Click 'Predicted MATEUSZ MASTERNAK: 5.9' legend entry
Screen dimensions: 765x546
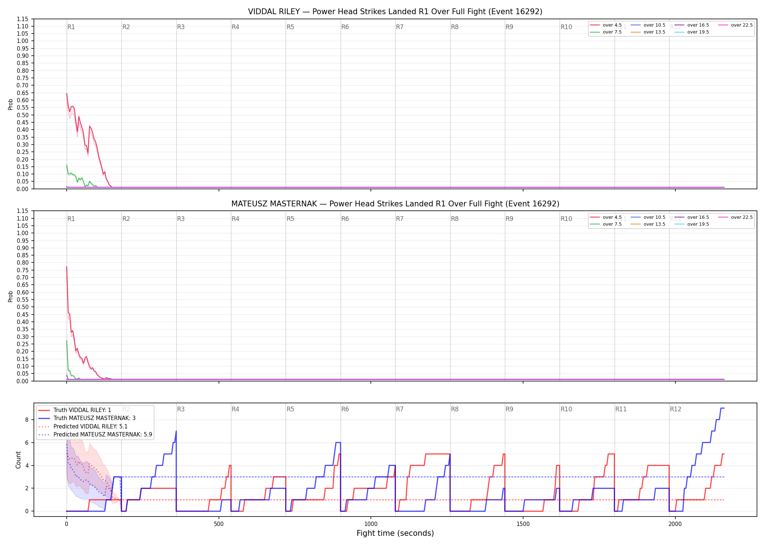pyautogui.click(x=95, y=435)
